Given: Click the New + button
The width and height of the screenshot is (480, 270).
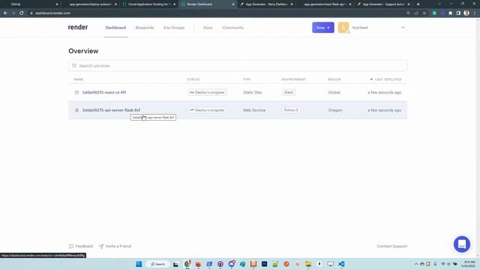Looking at the screenshot, I should click(x=323, y=28).
